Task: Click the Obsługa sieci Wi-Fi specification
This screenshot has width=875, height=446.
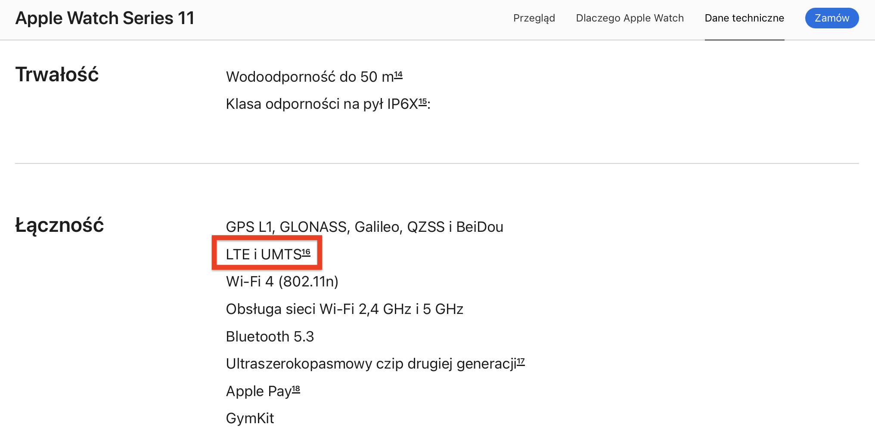Action: [344, 309]
